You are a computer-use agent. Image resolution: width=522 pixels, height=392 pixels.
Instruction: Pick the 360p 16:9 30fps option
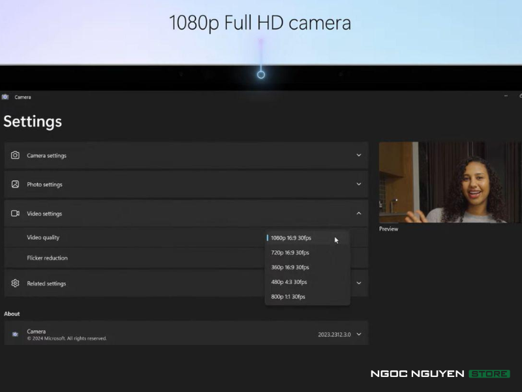(x=290, y=267)
